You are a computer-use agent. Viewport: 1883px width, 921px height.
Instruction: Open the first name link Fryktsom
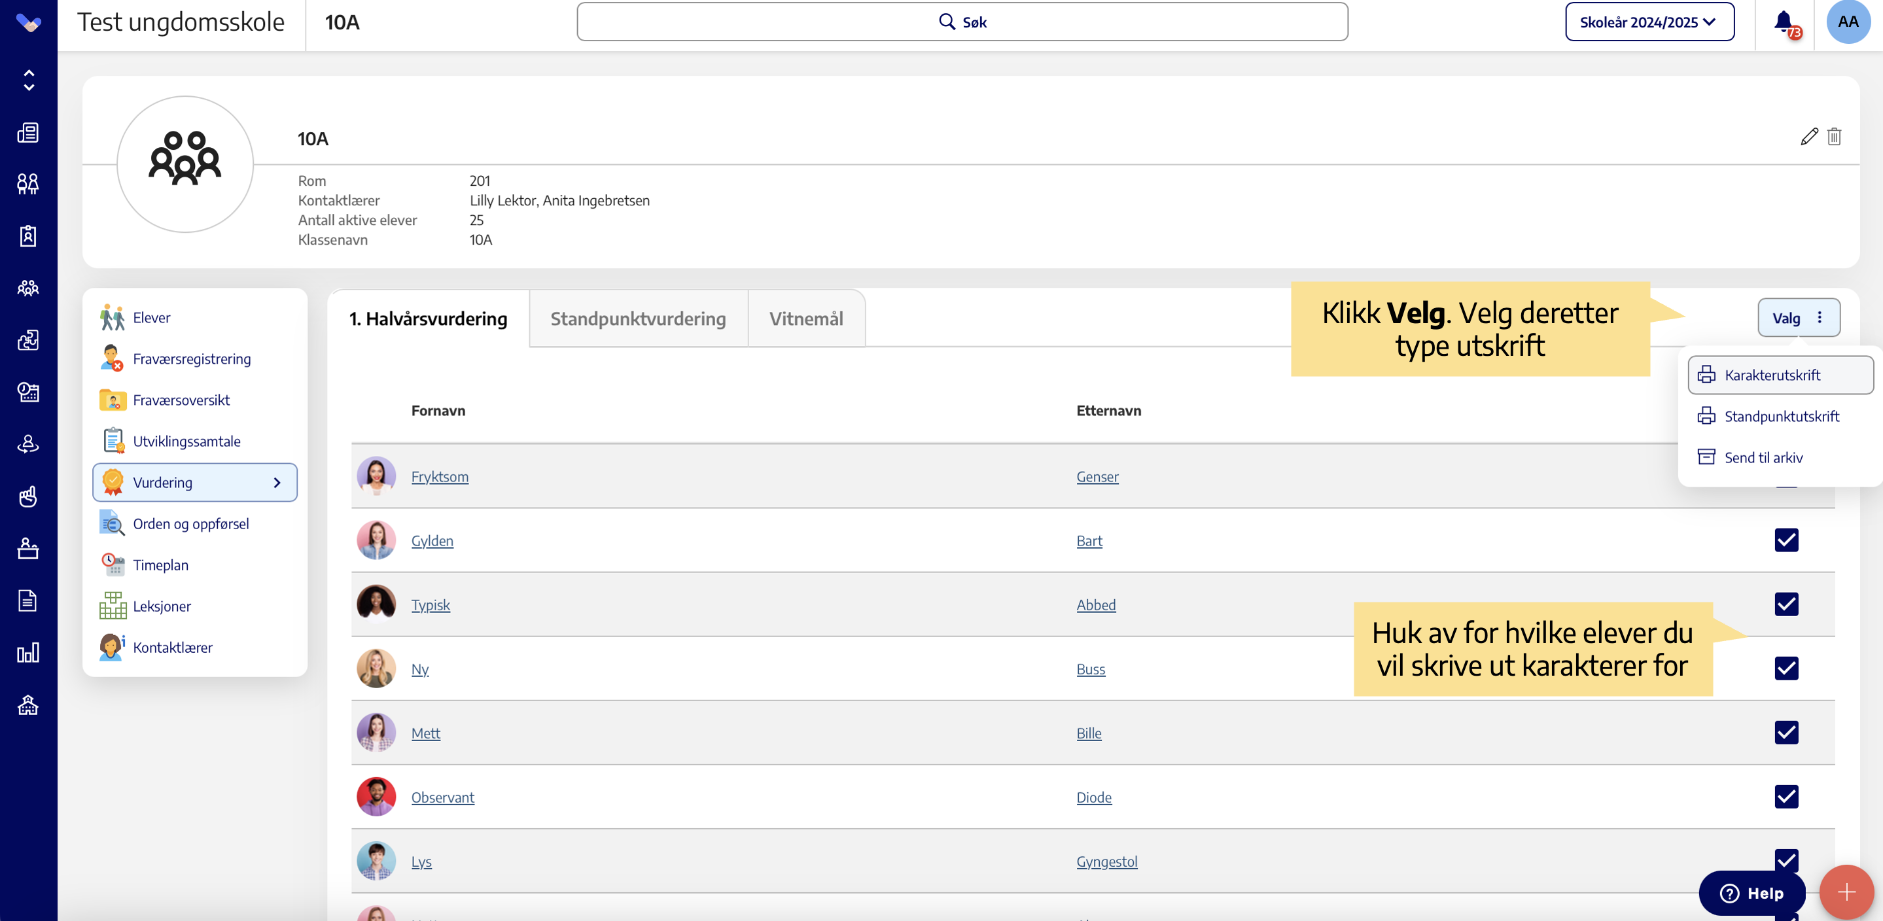pyautogui.click(x=439, y=477)
